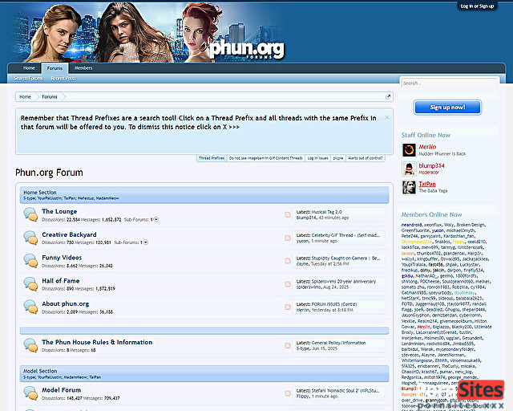This screenshot has width=513, height=411.
Task: Open Merlin's staff avatar
Action: (x=409, y=150)
